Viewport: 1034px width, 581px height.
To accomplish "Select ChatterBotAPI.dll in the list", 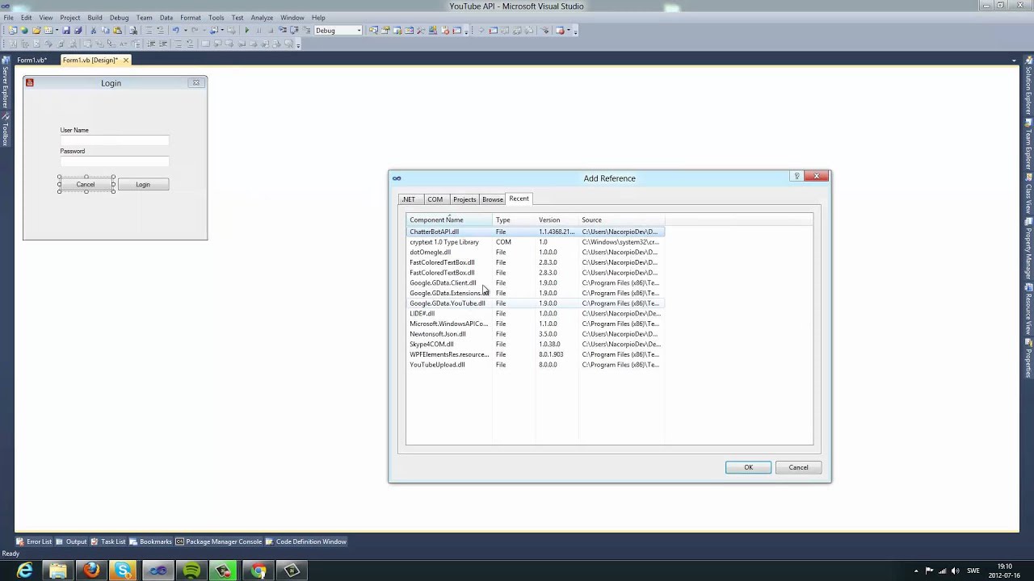I will pos(536,232).
